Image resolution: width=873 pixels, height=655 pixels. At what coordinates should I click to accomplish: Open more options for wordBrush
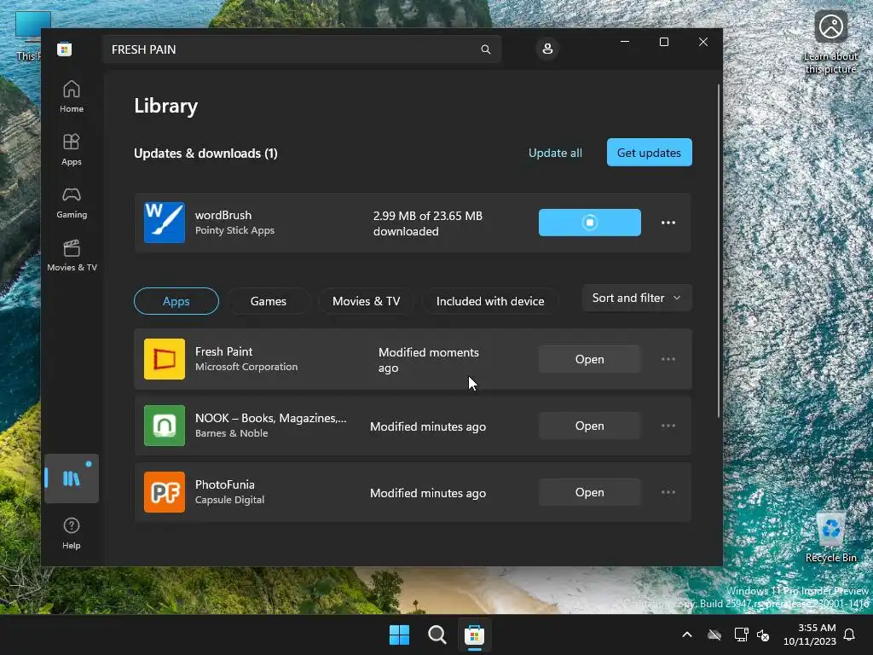(668, 223)
